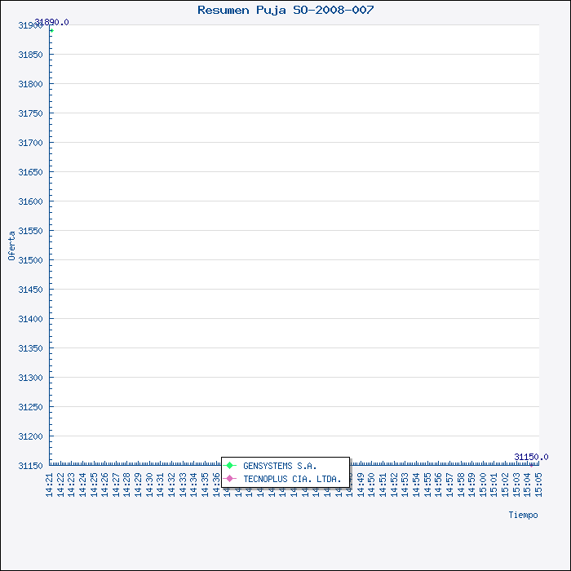
Task: Click the Oferta vertical axis label
Action: [11, 246]
